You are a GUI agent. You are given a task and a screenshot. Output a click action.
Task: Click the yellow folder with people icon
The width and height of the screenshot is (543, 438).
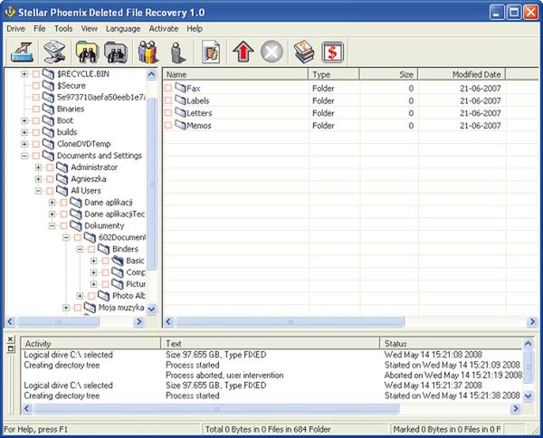(87, 52)
